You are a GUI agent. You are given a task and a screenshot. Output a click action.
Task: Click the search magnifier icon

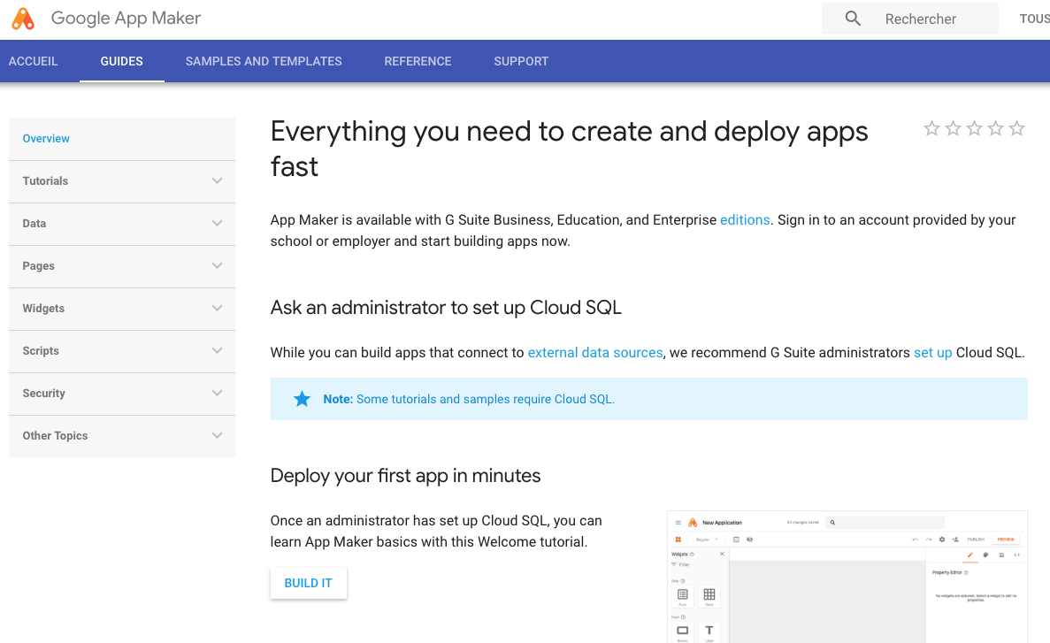[x=853, y=19]
